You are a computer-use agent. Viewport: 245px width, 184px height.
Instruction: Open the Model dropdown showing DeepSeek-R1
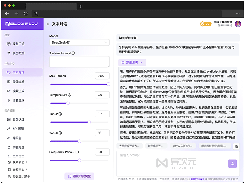pos(79,42)
